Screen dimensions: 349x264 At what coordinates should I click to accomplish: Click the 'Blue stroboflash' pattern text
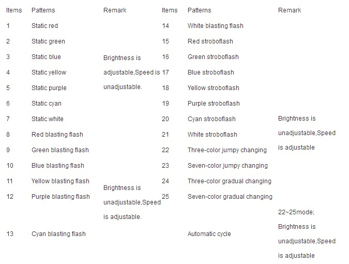click(210, 72)
